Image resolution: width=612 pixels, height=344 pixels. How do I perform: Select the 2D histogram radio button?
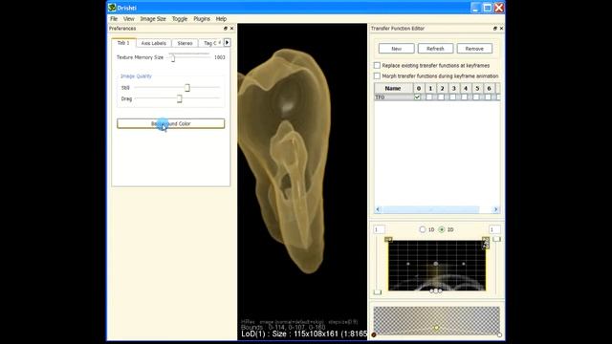tap(442, 229)
